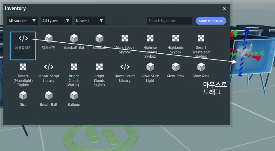The width and height of the screenshot is (275, 151).
Task: Click the Baseball object cube icon
Action: pos(100,38)
